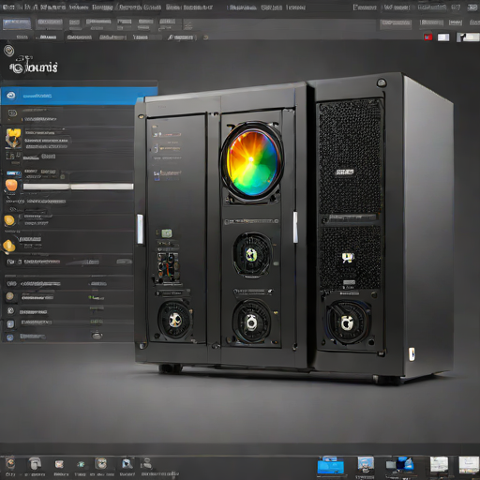Click the wrench icon in the toolbar row
Image resolution: width=480 pixels, height=480 pixels.
pyautogui.click(x=171, y=37)
